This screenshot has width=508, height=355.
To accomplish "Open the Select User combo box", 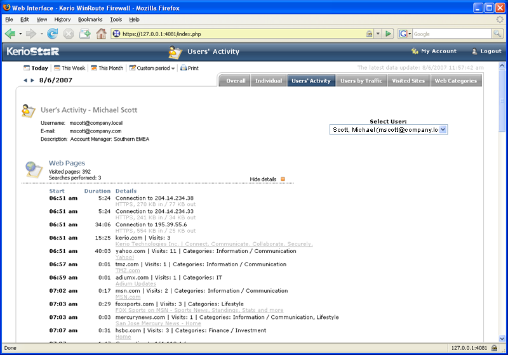I will [x=389, y=130].
